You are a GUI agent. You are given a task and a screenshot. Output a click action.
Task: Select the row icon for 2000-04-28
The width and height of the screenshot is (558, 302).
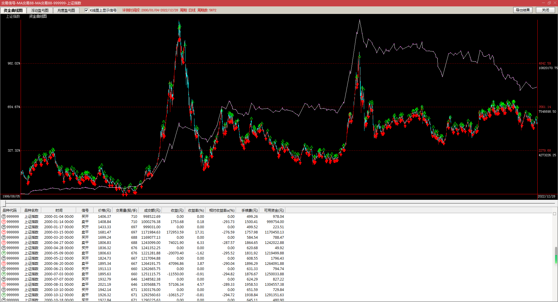4,248
